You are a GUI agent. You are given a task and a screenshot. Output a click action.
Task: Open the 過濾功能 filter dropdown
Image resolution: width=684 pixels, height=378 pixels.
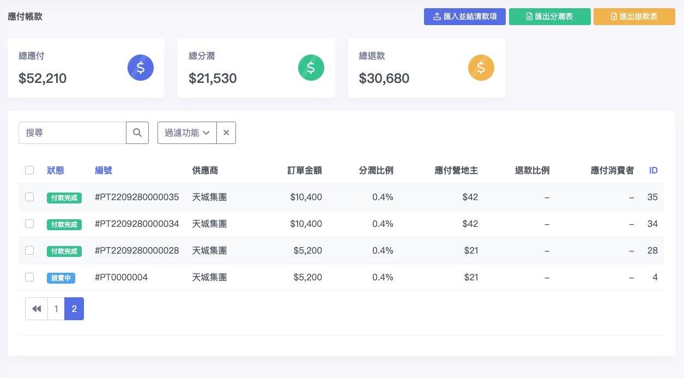click(x=187, y=133)
